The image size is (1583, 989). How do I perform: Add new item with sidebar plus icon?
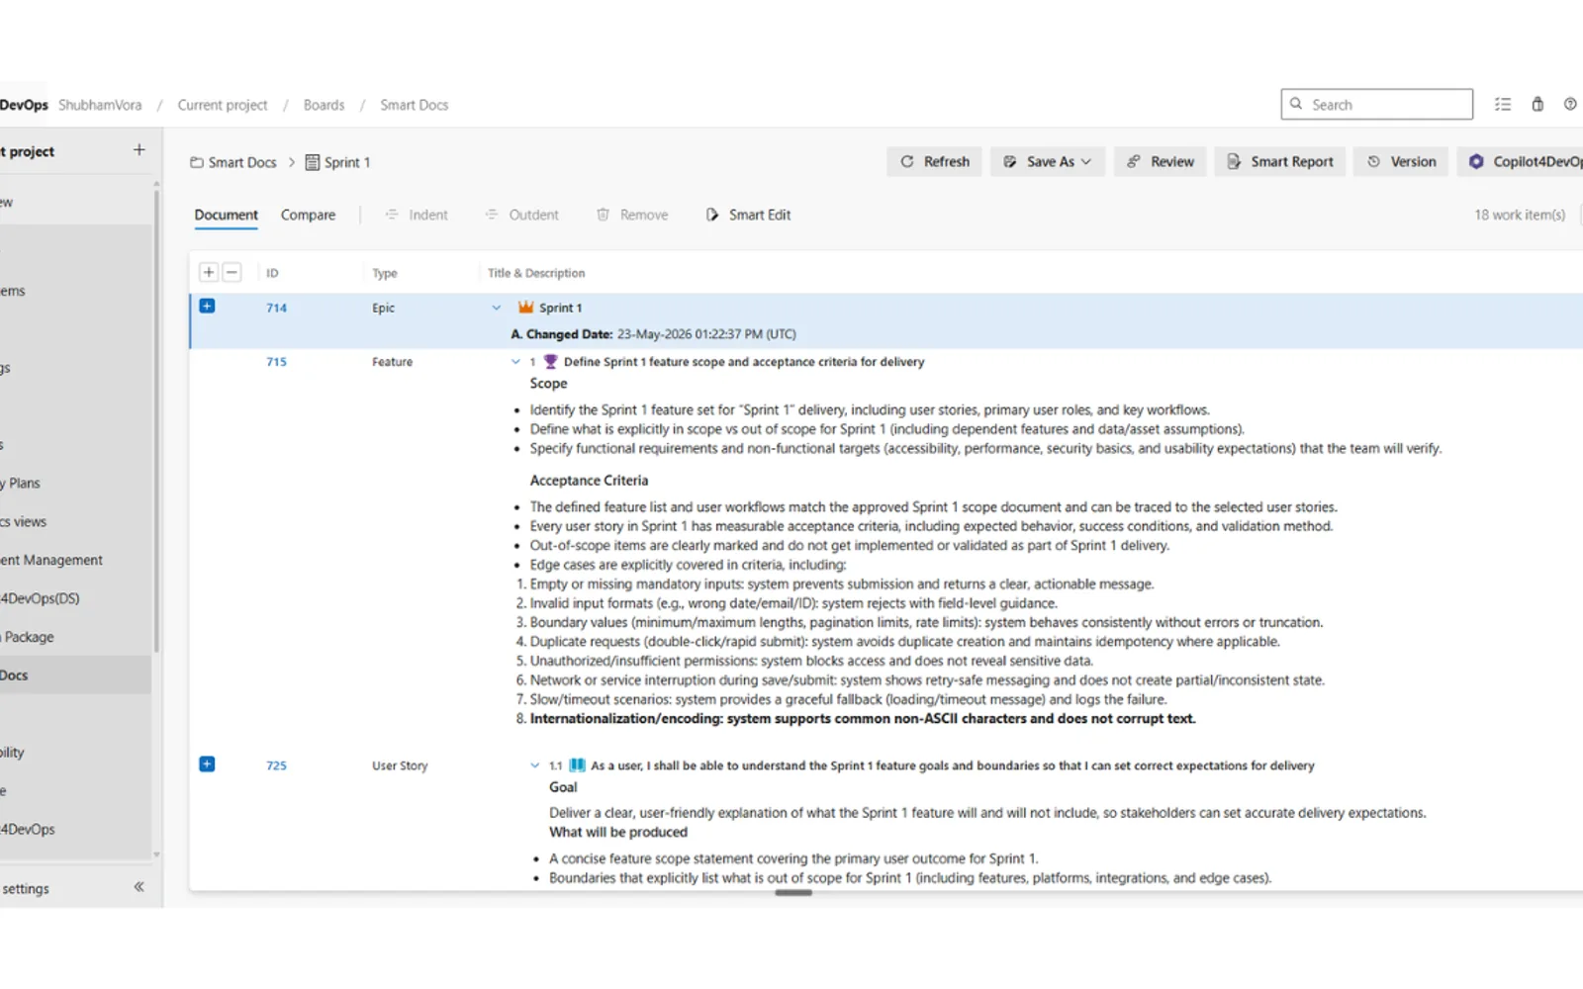coord(139,149)
